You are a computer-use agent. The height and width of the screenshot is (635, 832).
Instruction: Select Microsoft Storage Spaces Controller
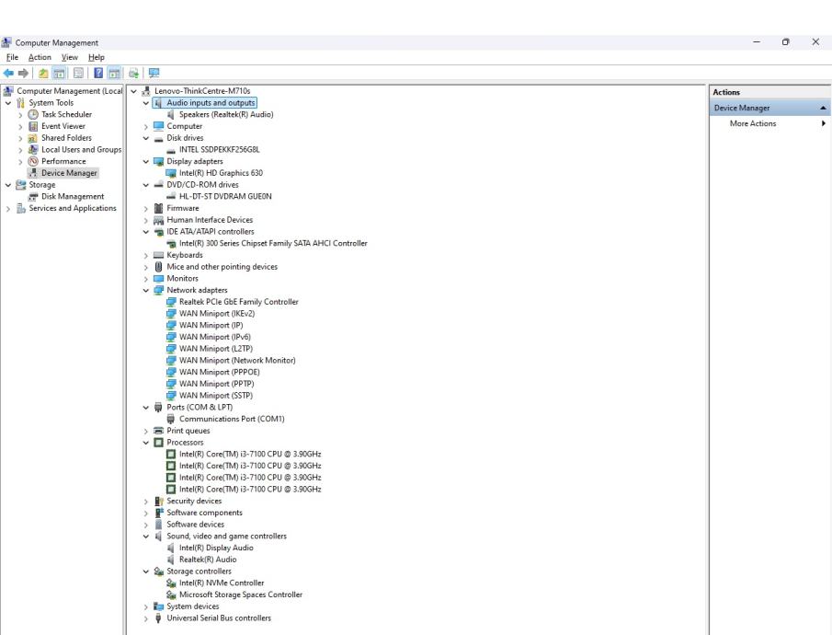[x=240, y=595]
